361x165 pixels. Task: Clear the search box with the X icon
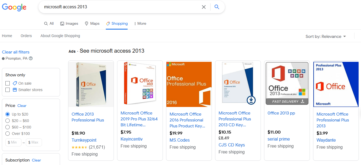pyautogui.click(x=204, y=7)
